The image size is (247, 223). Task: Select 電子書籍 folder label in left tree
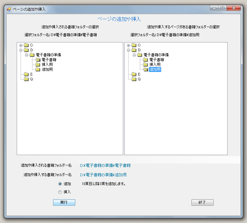click(x=49, y=60)
